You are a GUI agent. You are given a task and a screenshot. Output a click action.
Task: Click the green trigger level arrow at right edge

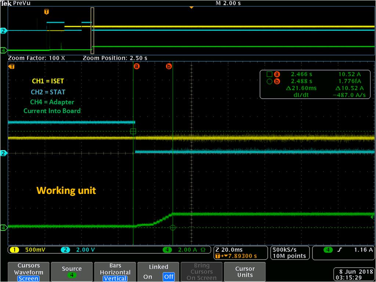[x=372, y=217]
